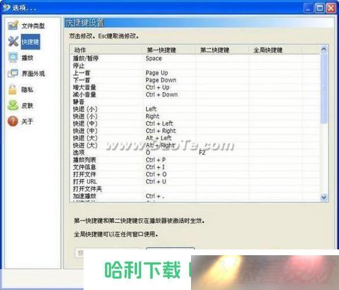Open the 界面外观 windows icon
339x290 pixels.
pos(13,74)
